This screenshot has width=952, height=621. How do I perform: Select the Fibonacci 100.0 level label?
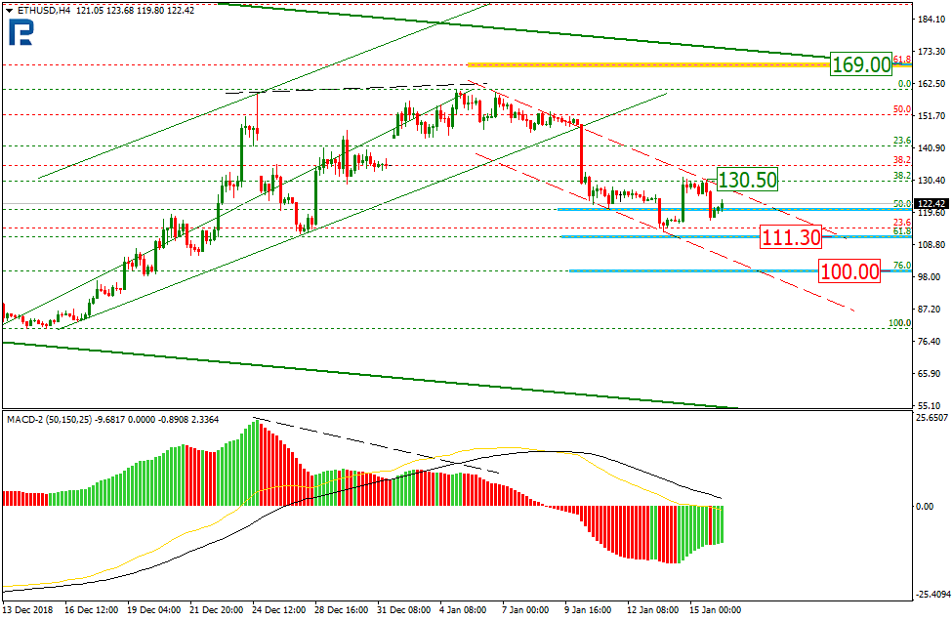click(x=899, y=322)
